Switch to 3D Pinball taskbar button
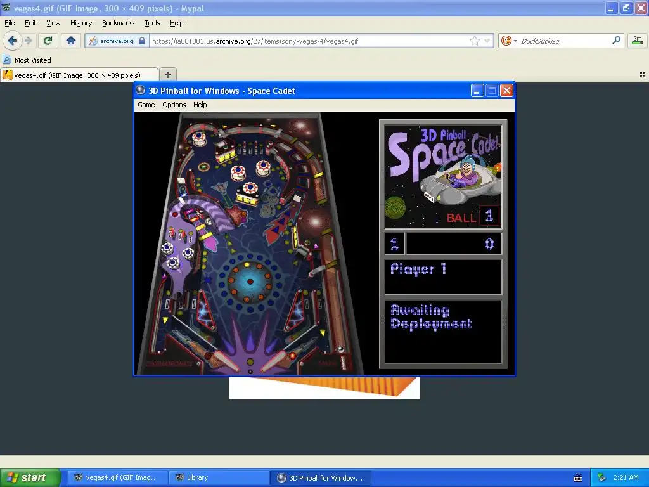Screen dimensions: 649x487 321,477
